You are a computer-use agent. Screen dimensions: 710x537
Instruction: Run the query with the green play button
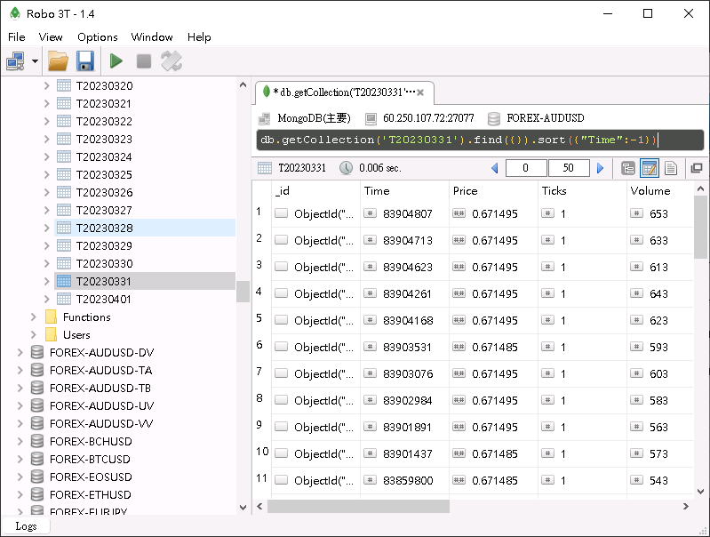pos(116,61)
